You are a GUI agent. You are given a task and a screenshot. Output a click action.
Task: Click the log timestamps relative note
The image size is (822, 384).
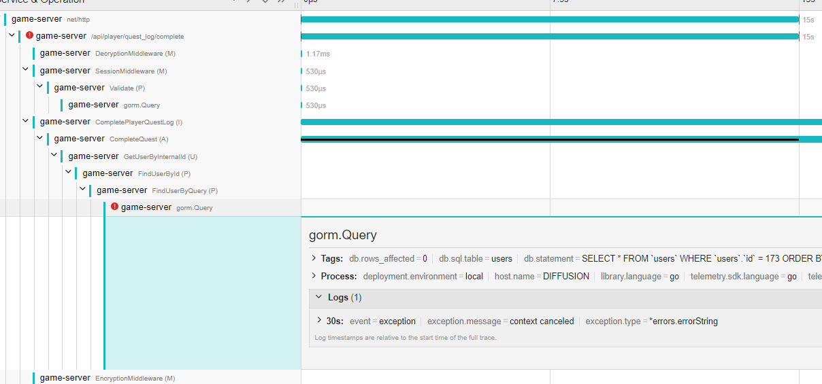406,337
